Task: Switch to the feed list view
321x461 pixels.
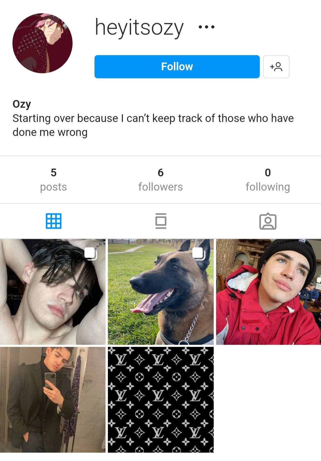Action: click(161, 221)
